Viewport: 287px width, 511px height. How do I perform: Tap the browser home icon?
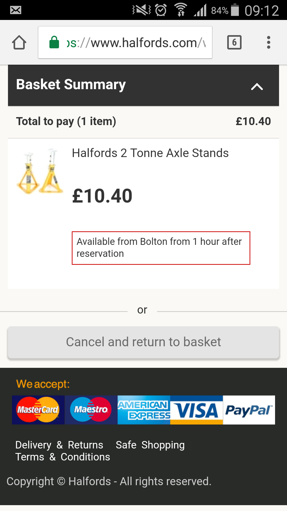pos(19,43)
